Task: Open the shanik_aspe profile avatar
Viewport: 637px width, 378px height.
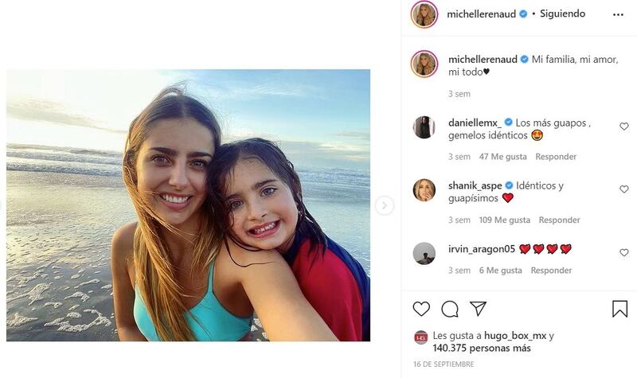Action: [x=424, y=190]
